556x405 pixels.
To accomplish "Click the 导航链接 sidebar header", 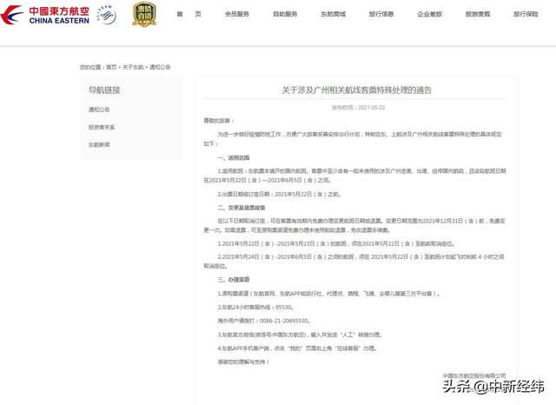I will 104,90.
